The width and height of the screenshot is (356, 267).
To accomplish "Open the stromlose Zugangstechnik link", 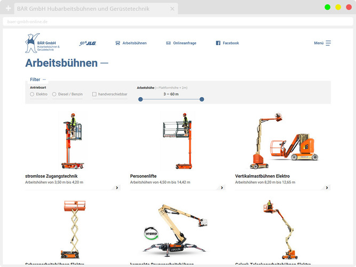I will point(51,176).
